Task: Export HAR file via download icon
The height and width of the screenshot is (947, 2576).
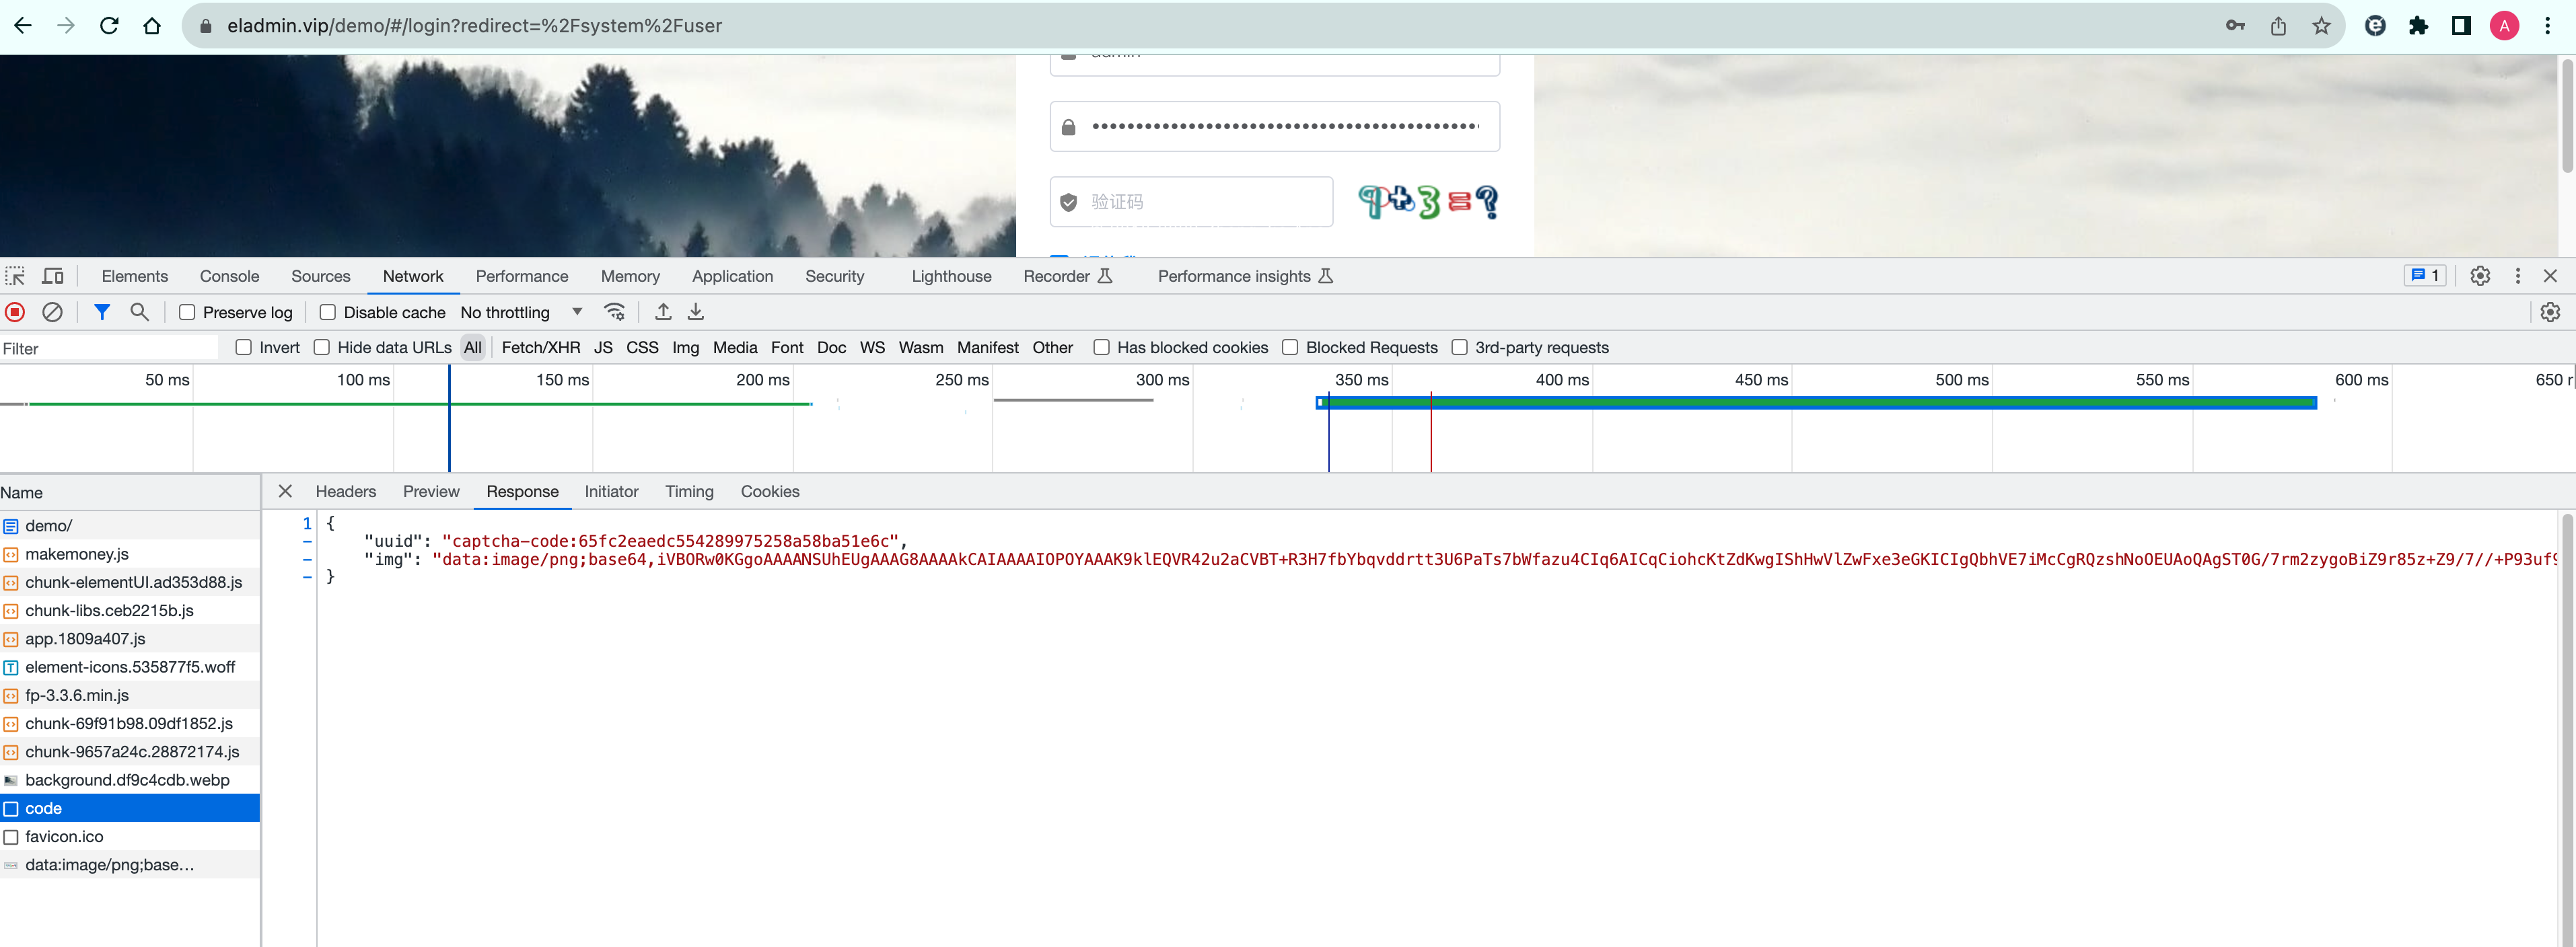Action: [696, 312]
